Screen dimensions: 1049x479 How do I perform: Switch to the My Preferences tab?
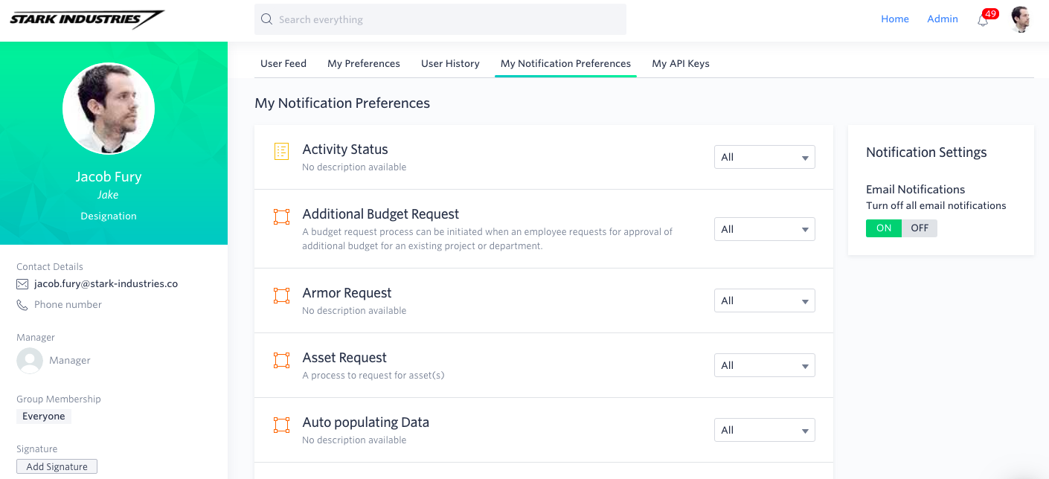pyautogui.click(x=364, y=63)
